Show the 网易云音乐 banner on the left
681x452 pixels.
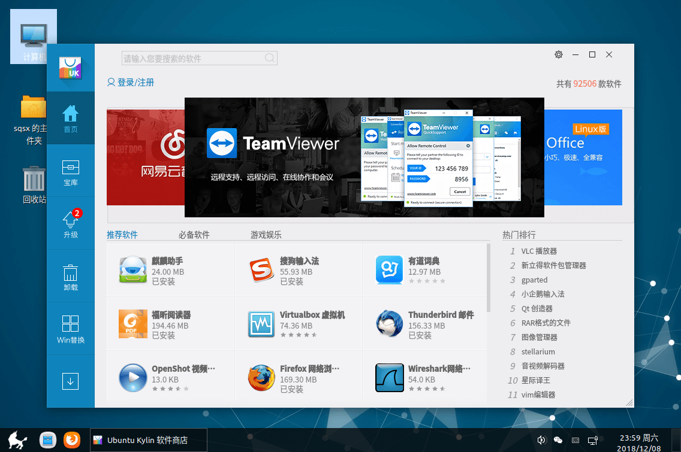(146, 157)
